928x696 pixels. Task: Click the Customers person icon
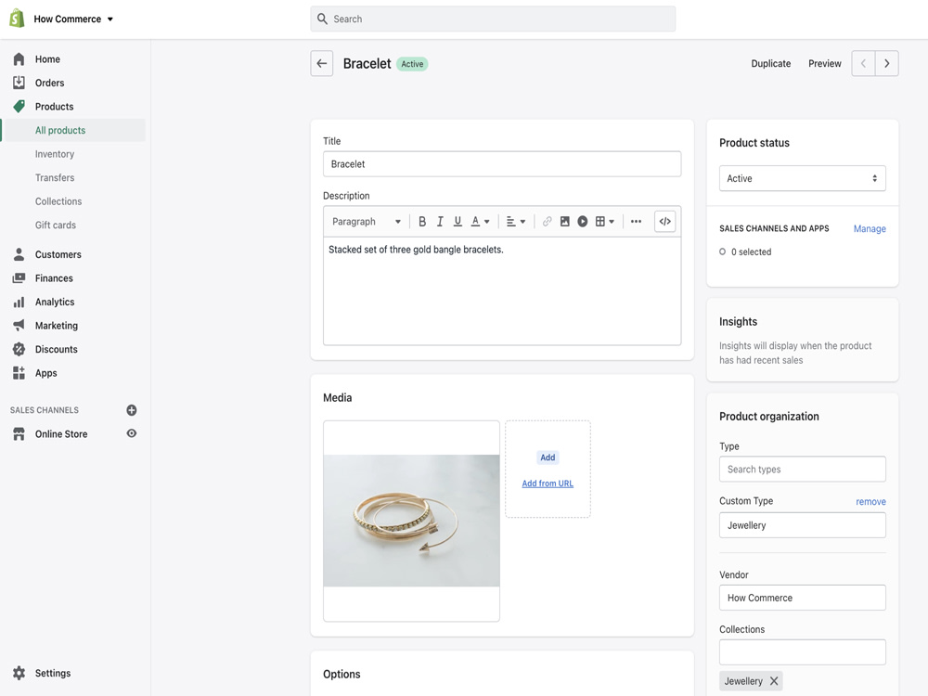[19, 254]
